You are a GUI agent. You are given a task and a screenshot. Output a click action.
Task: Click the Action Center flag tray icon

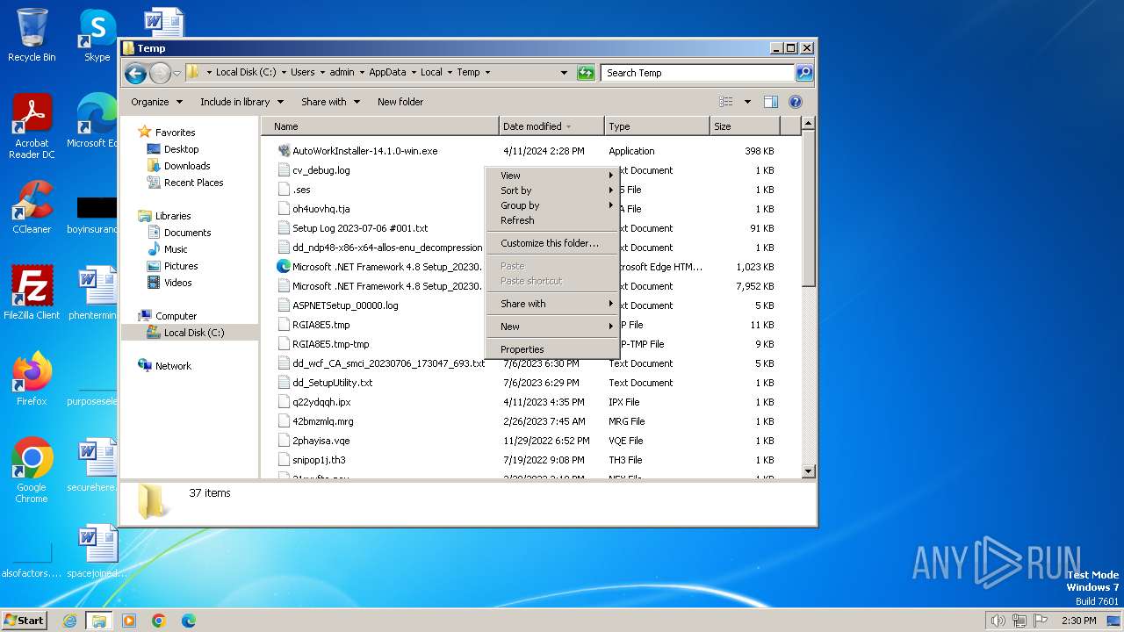1041,621
